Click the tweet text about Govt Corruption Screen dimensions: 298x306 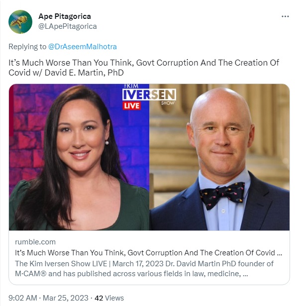tap(144, 68)
